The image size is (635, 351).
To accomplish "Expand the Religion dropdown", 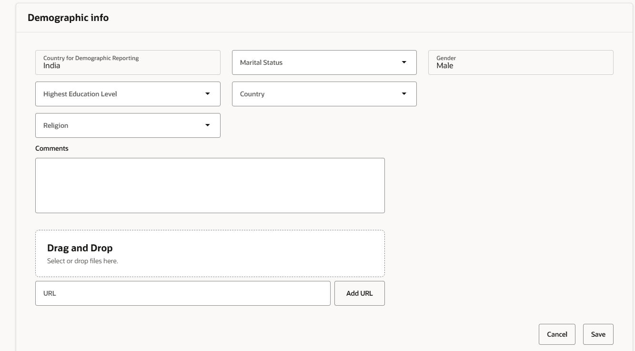I will (127, 125).
